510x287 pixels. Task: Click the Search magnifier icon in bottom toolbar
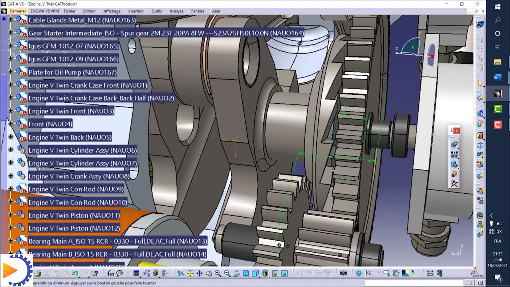(x=386, y=273)
